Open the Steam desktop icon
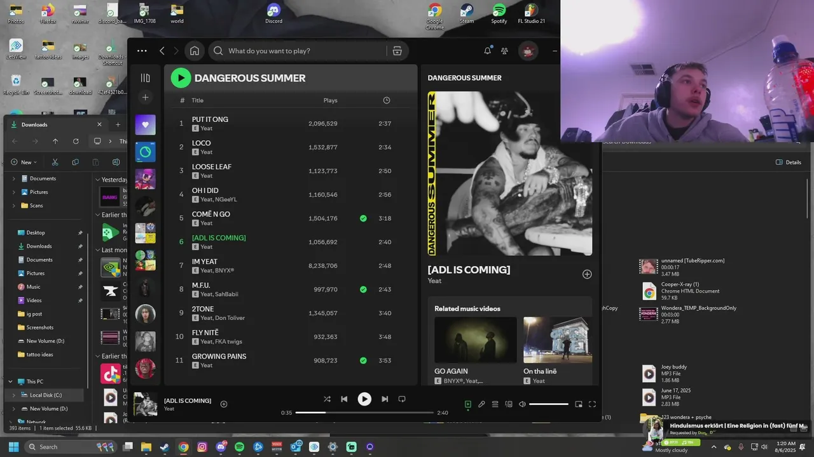 pyautogui.click(x=467, y=13)
